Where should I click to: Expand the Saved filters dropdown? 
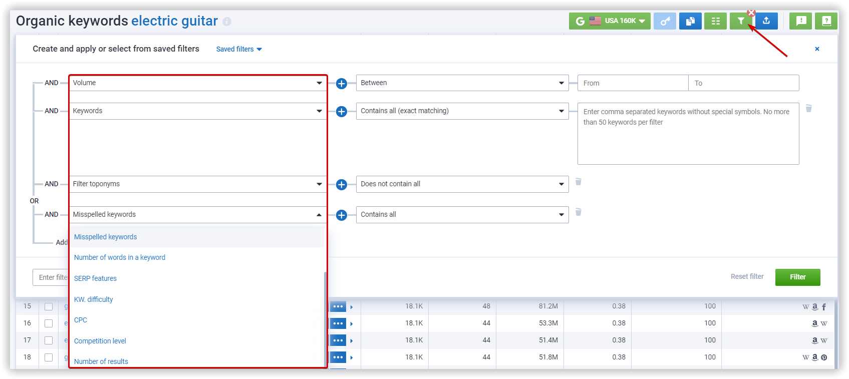coord(239,49)
